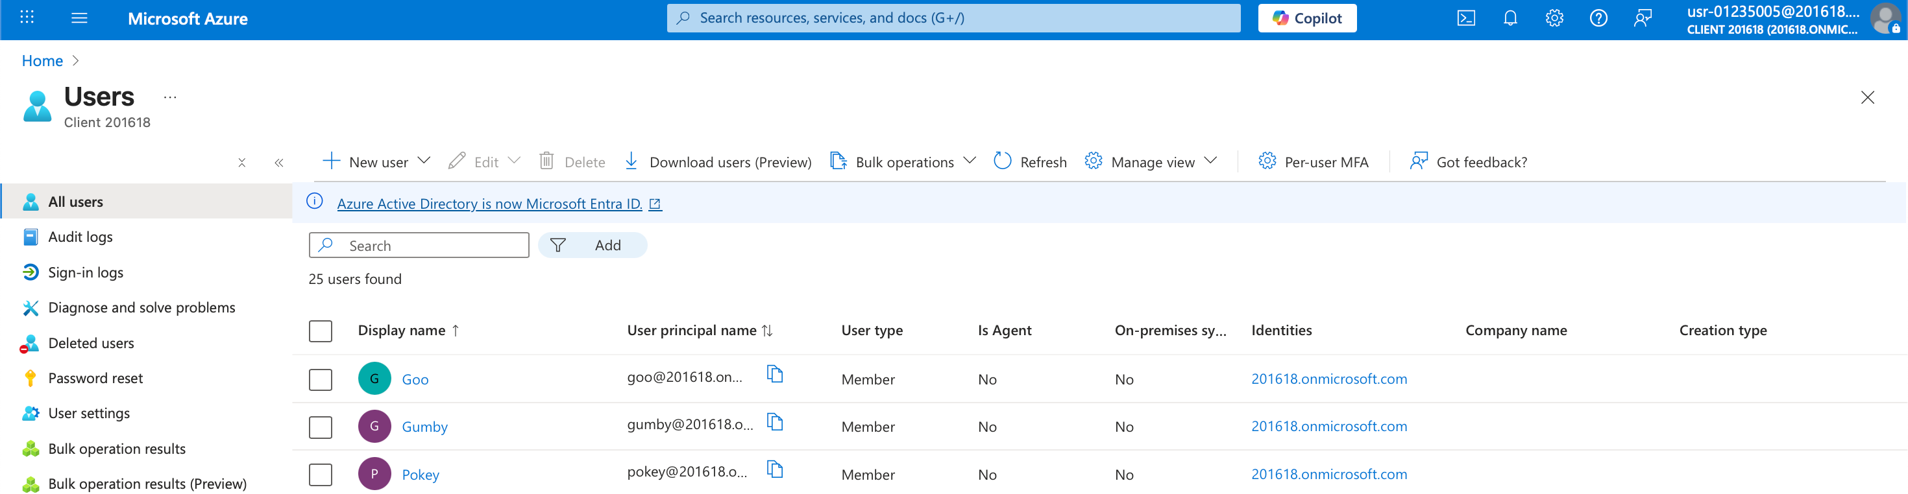
Task: Toggle the select-all users checkbox
Action: pos(320,331)
